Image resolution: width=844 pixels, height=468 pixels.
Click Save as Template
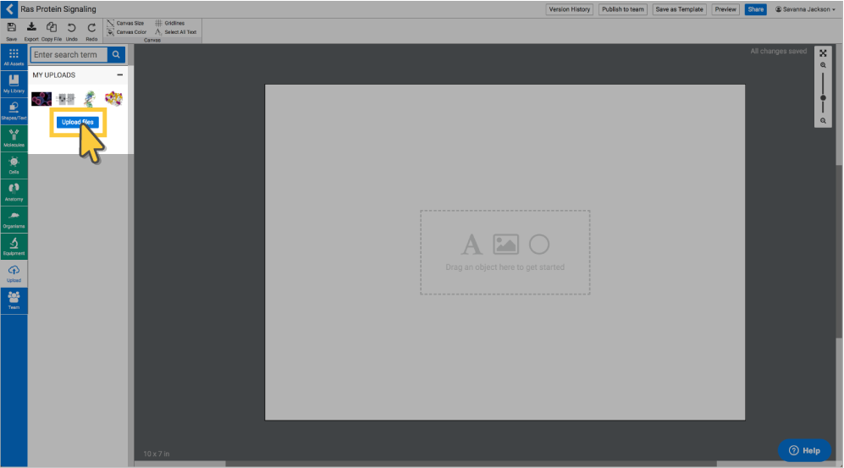679,9
